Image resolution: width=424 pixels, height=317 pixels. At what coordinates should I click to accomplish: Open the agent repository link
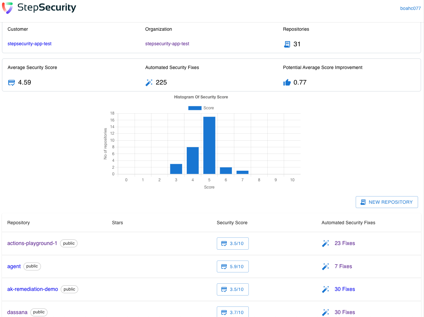pos(14,266)
